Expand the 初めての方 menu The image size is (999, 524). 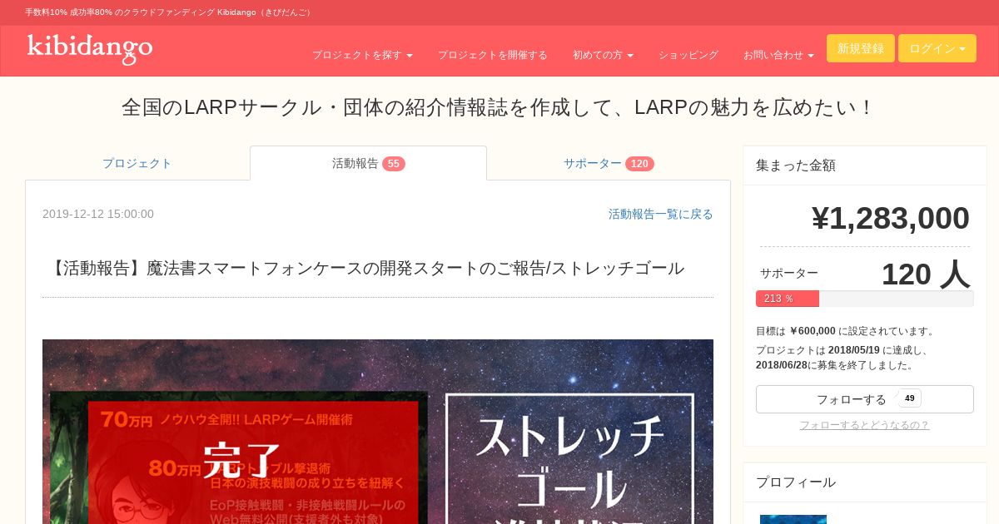603,55
